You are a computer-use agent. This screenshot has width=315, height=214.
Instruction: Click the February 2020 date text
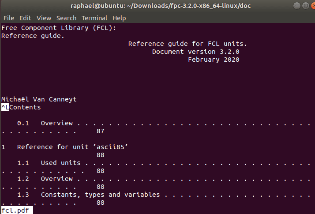click(x=214, y=60)
